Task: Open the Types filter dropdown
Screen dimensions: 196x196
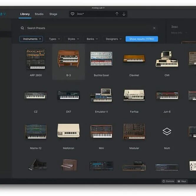Action: 54,39
